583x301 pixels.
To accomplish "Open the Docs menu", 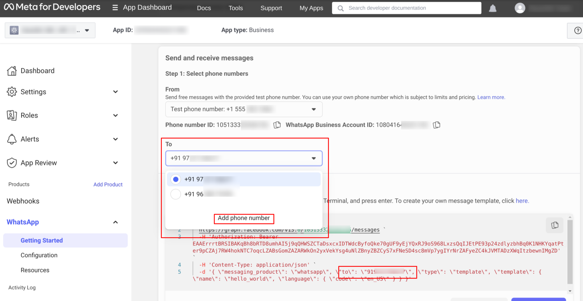I will (x=204, y=8).
